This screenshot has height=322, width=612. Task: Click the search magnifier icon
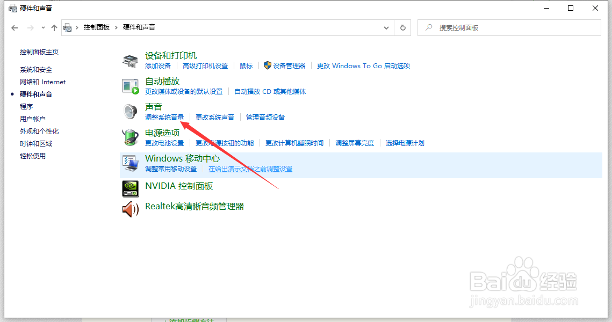click(429, 27)
